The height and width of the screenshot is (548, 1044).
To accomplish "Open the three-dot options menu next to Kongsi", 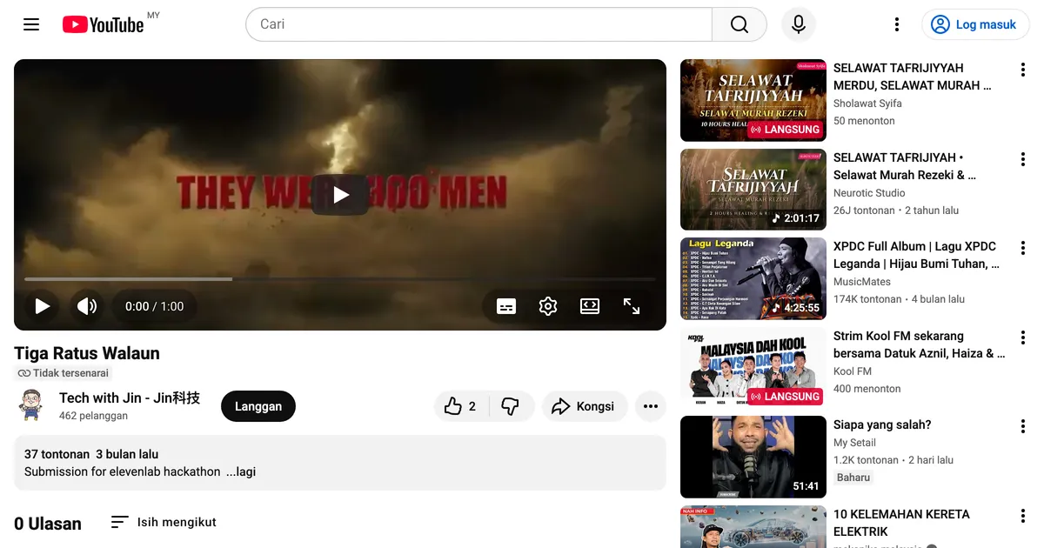I will pyautogui.click(x=650, y=405).
